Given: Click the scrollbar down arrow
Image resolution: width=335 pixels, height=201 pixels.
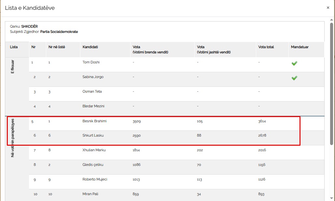Looking at the screenshot, I should (331, 198).
